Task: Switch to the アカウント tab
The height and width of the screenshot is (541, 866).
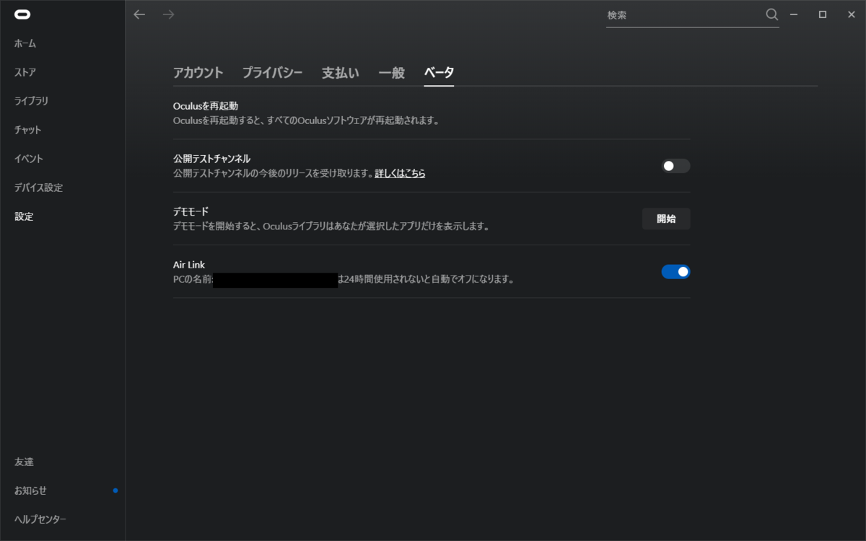Action: click(x=198, y=72)
